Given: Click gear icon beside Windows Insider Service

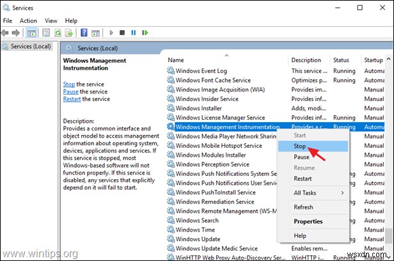Looking at the screenshot, I should pyautogui.click(x=171, y=99).
